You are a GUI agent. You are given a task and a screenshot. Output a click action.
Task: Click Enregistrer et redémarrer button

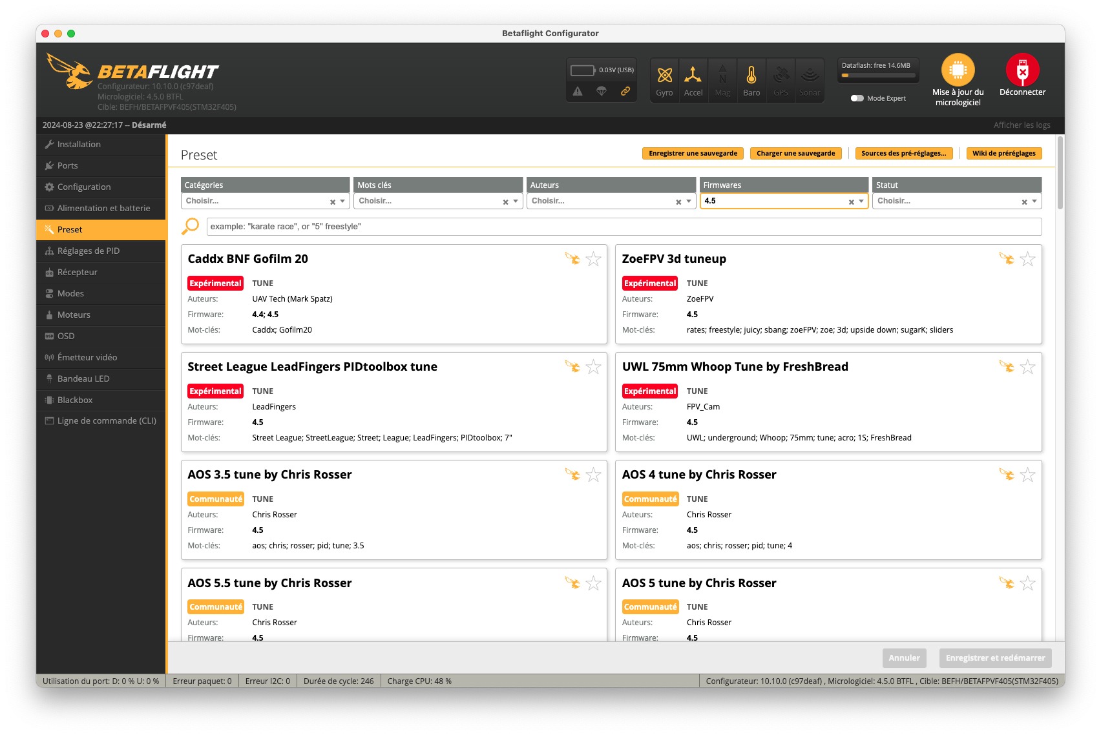(x=995, y=658)
